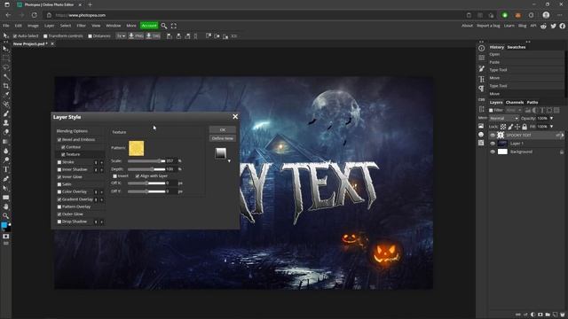Viewport: 568px width, 319px height.
Task: Open the blend mode Normal dropdown
Action: click(504, 118)
